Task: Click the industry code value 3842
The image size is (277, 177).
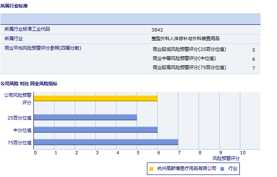Action: 157,30
